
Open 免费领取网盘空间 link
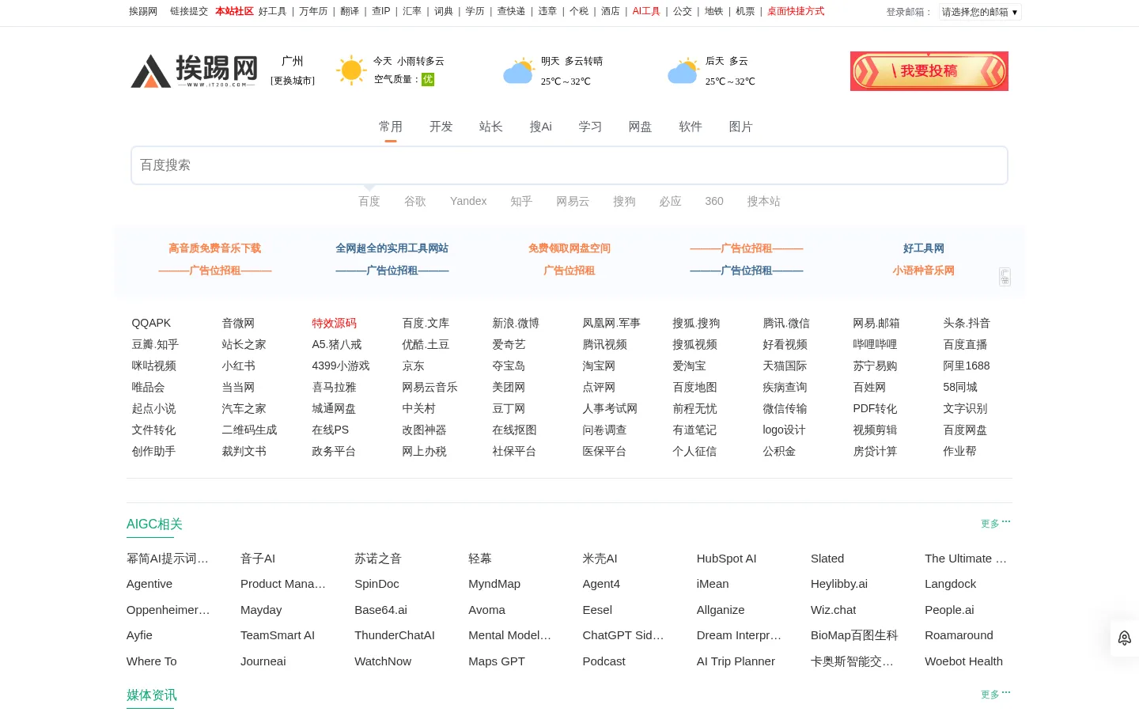569,248
